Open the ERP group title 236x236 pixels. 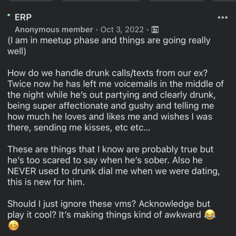point(23,17)
